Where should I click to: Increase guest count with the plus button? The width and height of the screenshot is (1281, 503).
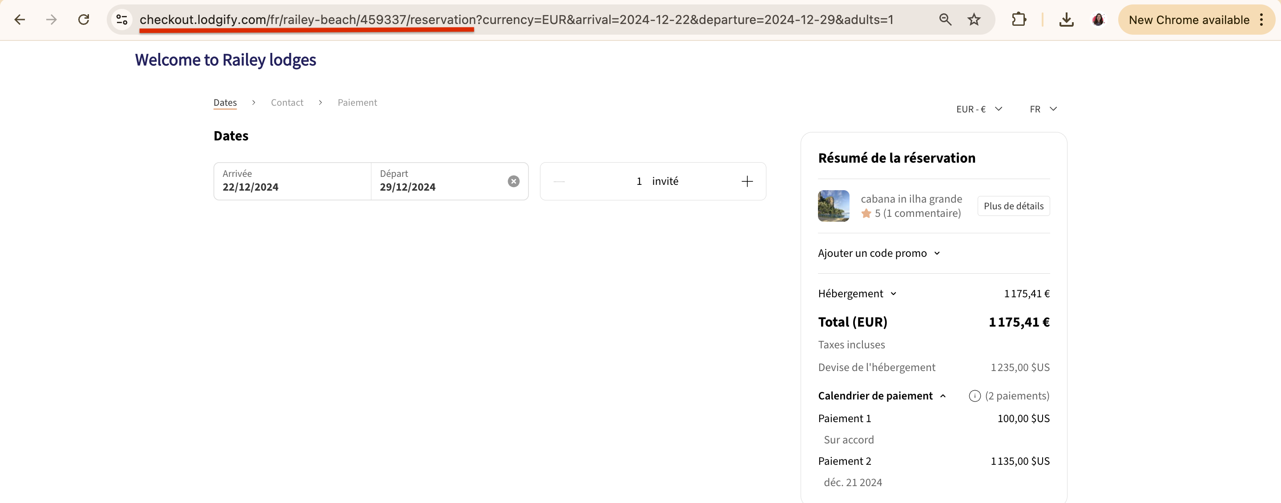point(747,181)
